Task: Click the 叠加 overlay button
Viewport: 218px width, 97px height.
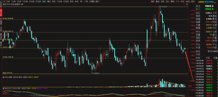Action: pyautogui.click(x=158, y=2)
